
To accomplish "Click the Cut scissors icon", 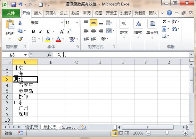I will pyautogui.click(x=20, y=23).
